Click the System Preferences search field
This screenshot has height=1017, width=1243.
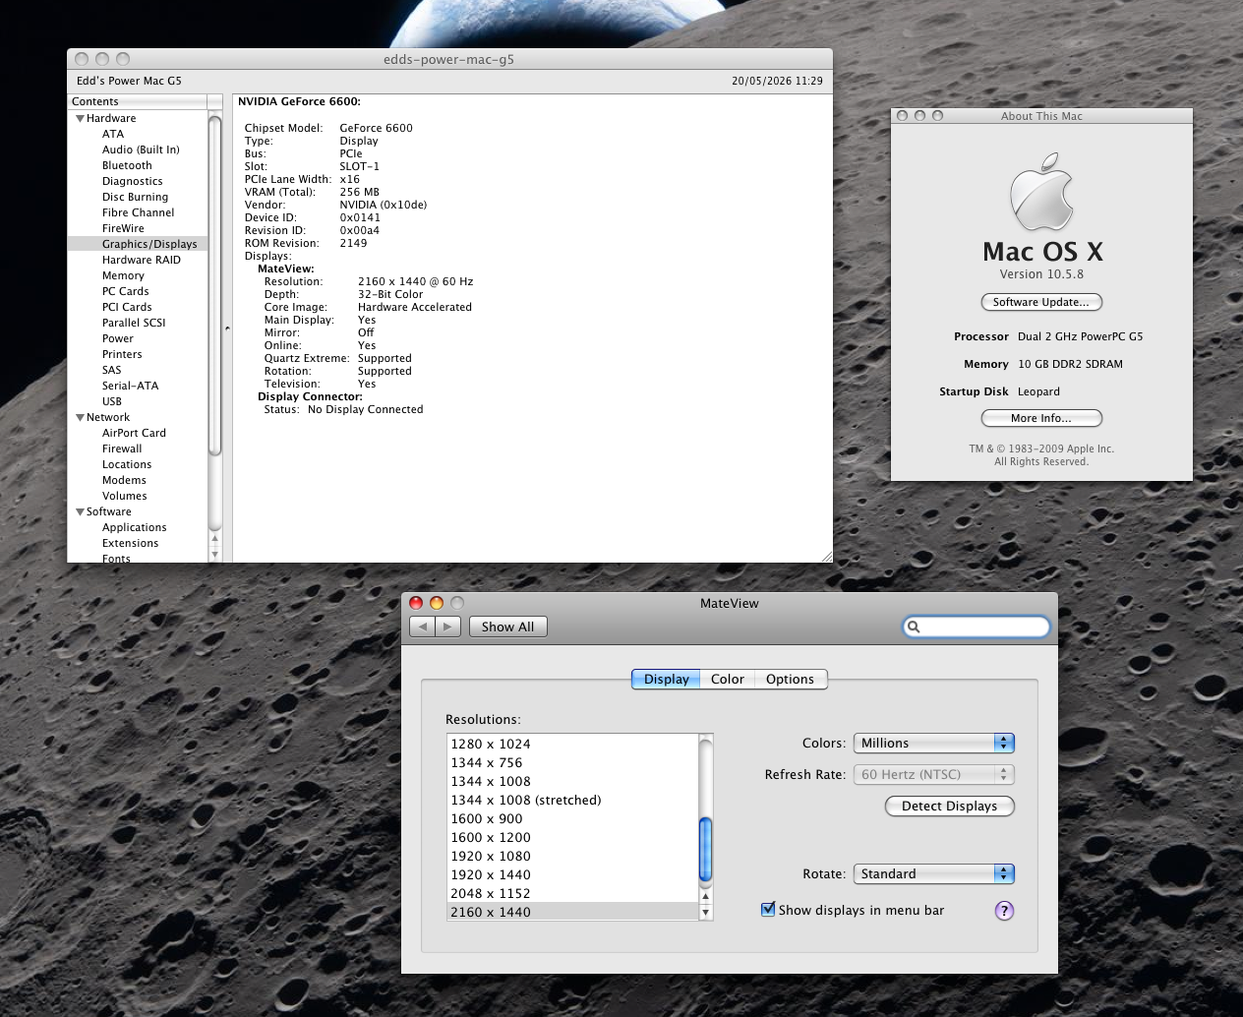pyautogui.click(x=976, y=627)
